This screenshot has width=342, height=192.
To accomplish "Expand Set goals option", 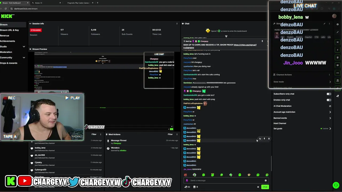I will tap(330, 129).
